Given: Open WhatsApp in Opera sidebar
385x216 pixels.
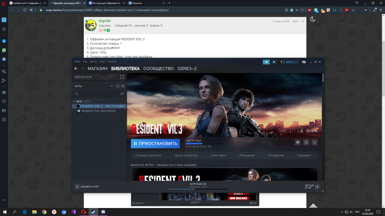Looking at the screenshot, I should click(x=4, y=50).
